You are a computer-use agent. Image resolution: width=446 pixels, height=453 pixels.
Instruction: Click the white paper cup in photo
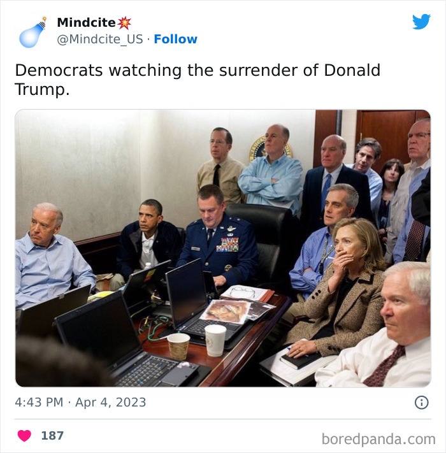215,340
